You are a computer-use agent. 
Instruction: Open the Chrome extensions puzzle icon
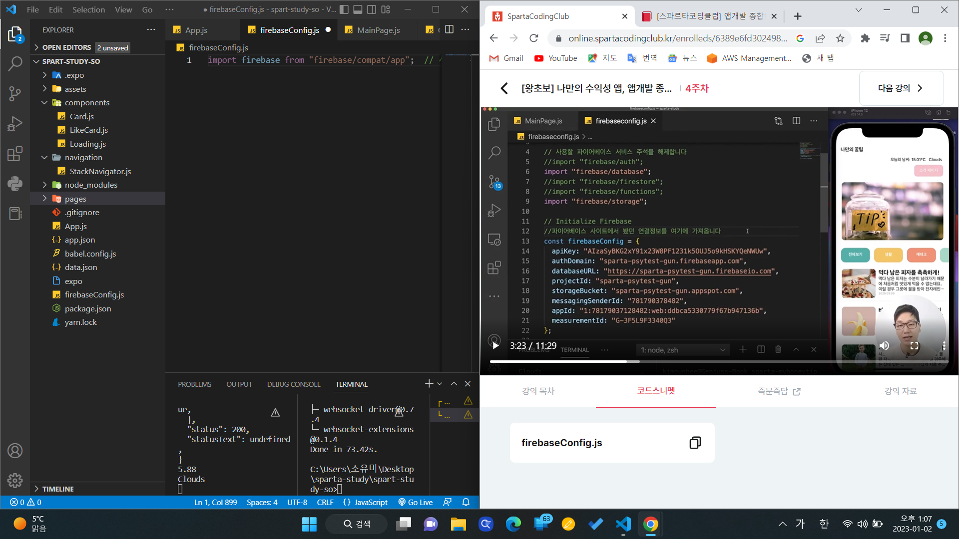pyautogui.click(x=865, y=38)
